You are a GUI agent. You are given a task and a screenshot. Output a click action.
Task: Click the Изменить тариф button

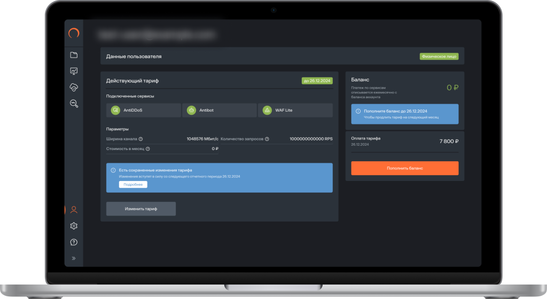coord(141,209)
